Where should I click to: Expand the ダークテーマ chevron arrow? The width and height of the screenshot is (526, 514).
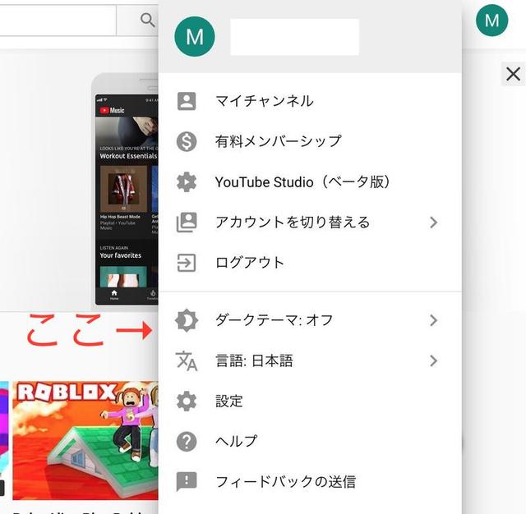coord(433,320)
